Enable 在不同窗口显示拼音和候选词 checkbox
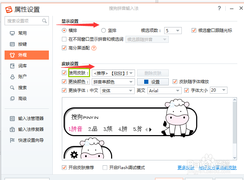The width and height of the screenshot is (244, 180). point(64,39)
